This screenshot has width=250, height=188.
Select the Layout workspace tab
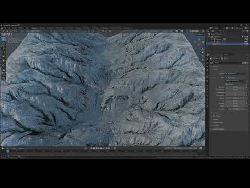(x=35, y=28)
